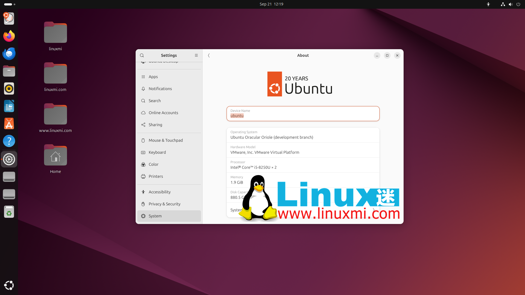Viewport: 525px width, 295px height.
Task: Go back using the About back arrow
Action: point(209,55)
